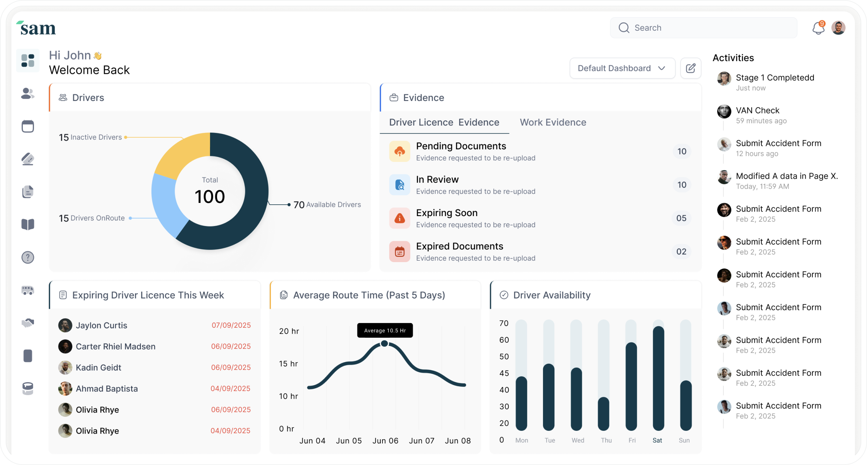Select the Driver Licence Evidence tab
Image resolution: width=867 pixels, height=465 pixels.
(444, 122)
